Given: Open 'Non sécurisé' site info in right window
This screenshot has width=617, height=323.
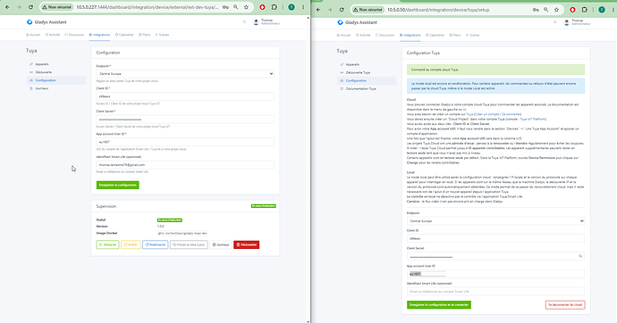Looking at the screenshot, I should pos(368,10).
